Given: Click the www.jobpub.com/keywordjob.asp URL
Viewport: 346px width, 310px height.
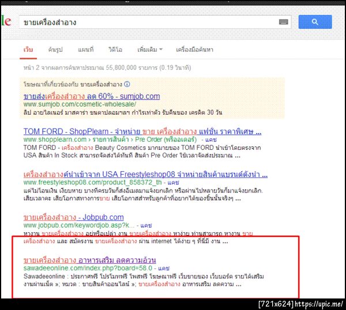Looking at the screenshot, I should 79,225.
